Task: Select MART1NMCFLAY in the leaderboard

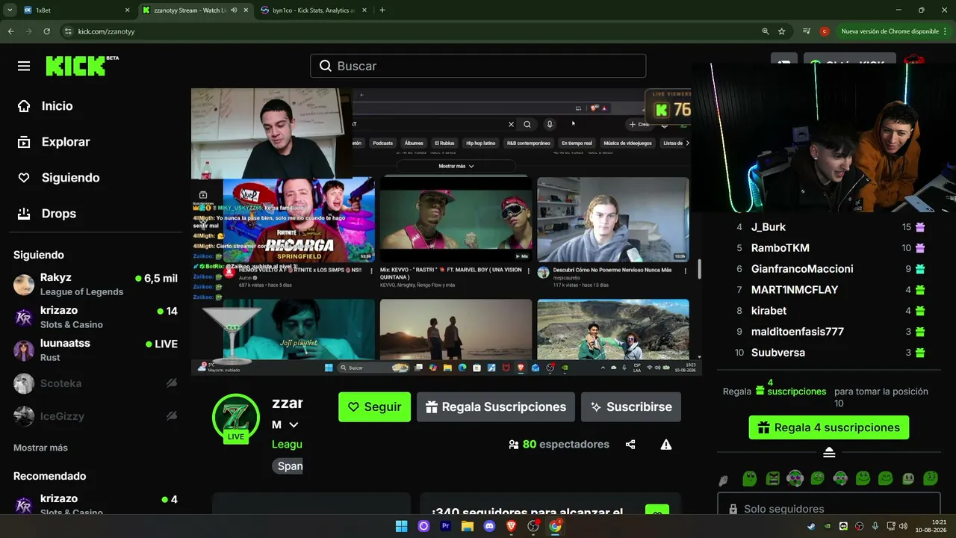Action: (x=829, y=290)
